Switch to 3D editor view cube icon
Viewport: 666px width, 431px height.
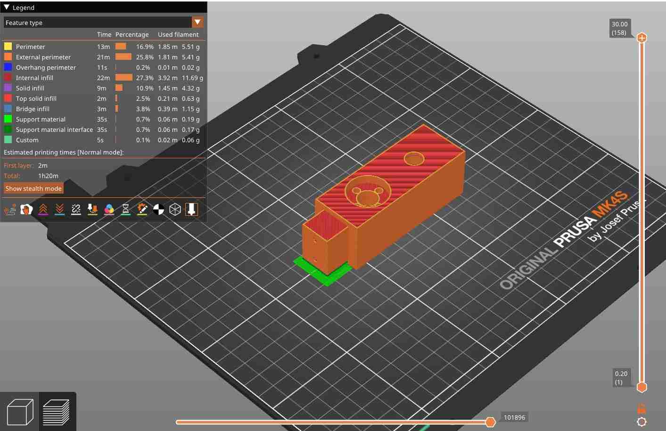[x=20, y=412]
